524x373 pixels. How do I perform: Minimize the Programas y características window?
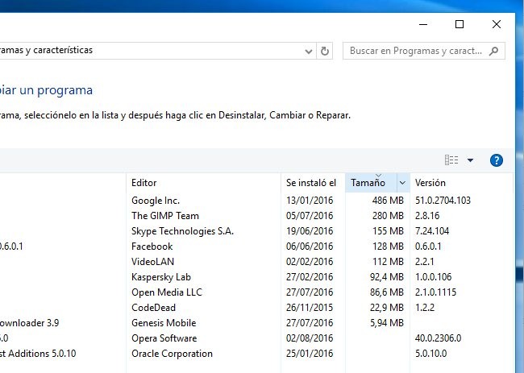coord(423,24)
